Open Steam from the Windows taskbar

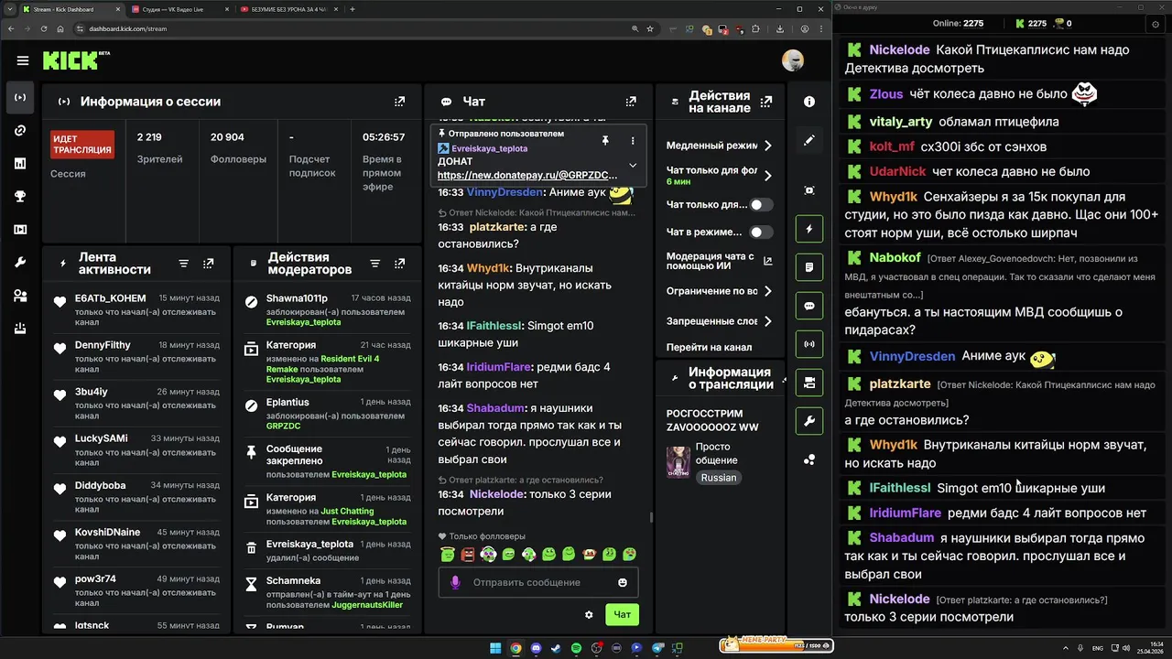pyautogui.click(x=556, y=648)
